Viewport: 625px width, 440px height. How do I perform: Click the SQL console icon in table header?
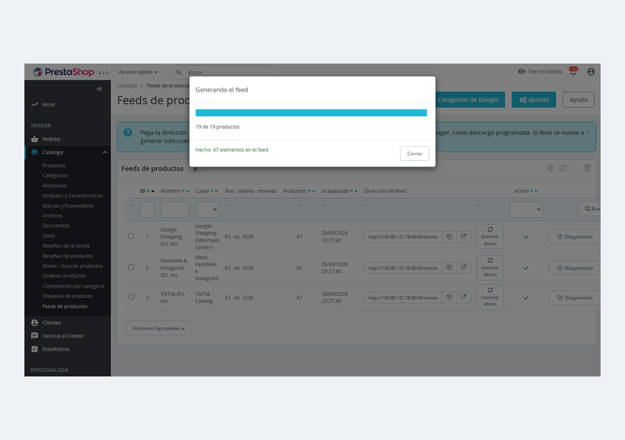pyautogui.click(x=574, y=168)
